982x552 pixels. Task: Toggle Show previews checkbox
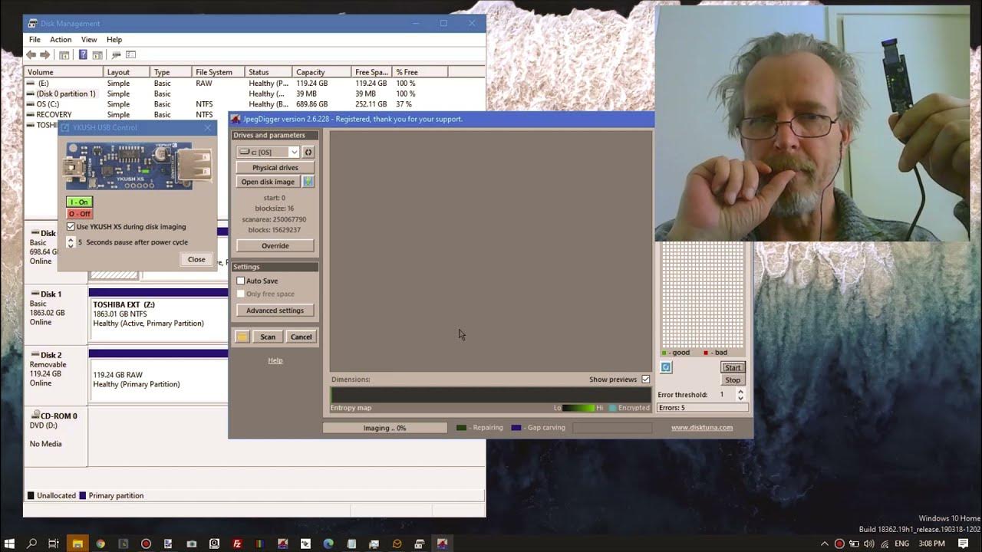(x=645, y=379)
